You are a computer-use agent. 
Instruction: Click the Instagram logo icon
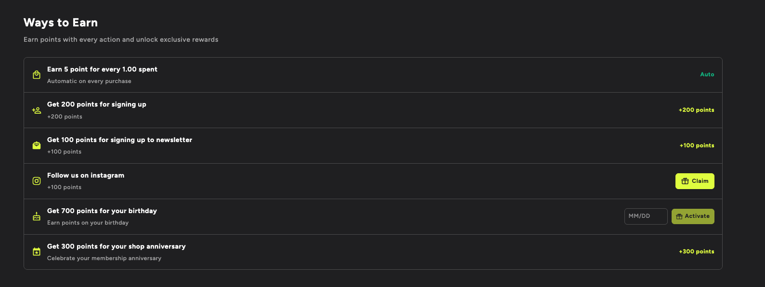(37, 181)
